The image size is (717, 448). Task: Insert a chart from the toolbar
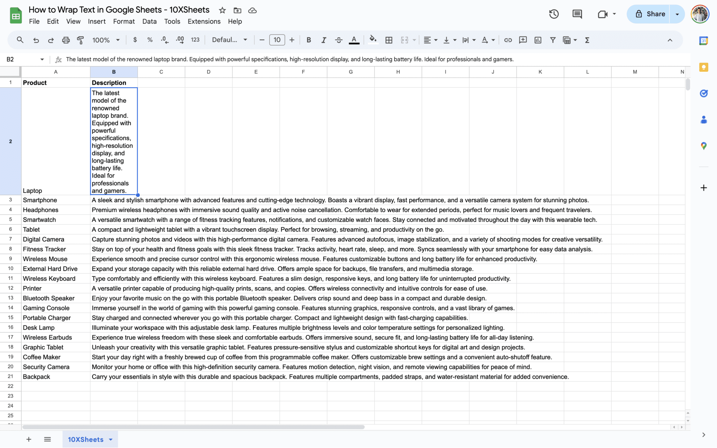[538, 40]
